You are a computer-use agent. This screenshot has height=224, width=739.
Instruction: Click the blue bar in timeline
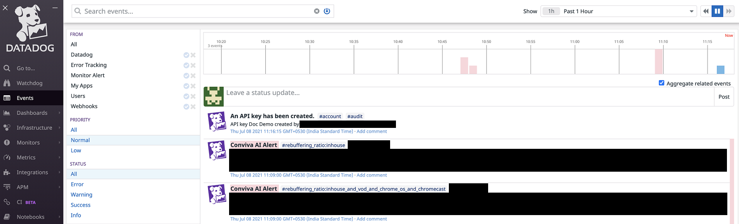720,70
